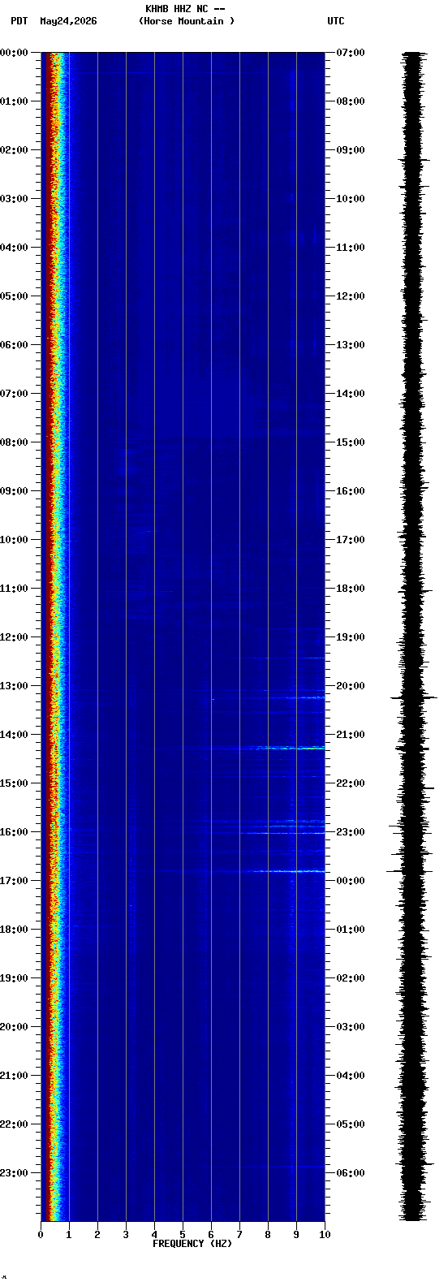
Task: Click the bright high-frequency streak just before 17:00 PDT
Action: pyautogui.click(x=288, y=871)
